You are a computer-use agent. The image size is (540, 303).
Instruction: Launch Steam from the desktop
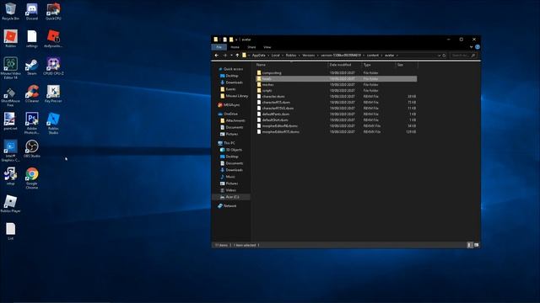pos(32,66)
